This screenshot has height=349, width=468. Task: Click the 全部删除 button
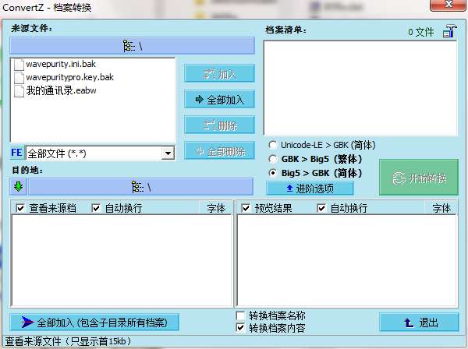click(x=219, y=151)
